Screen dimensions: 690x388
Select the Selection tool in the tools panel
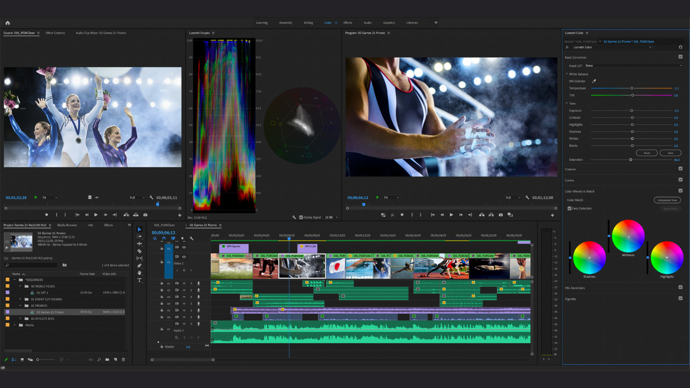[x=140, y=229]
